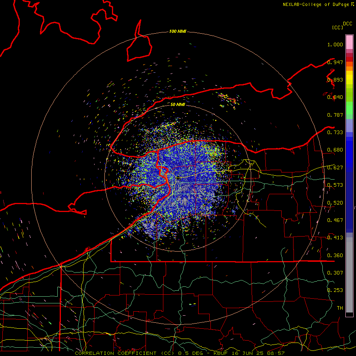The height and width of the screenshot is (356, 356).
Task: Select the 0.627 scale value
Action: coord(335,168)
